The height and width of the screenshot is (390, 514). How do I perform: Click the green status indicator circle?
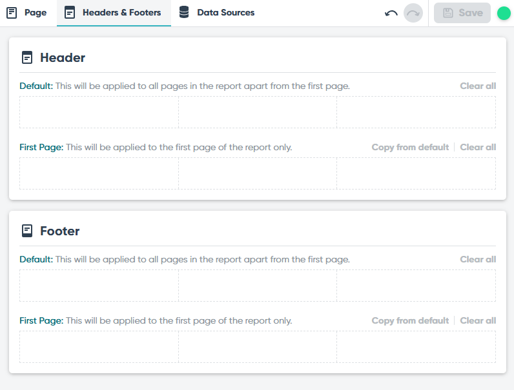click(504, 13)
